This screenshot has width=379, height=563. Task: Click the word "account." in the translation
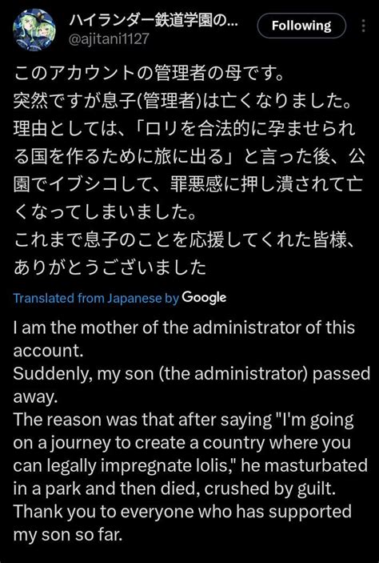[x=49, y=351]
